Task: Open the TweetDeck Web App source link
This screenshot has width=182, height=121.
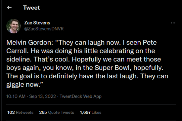Action: click(81, 96)
